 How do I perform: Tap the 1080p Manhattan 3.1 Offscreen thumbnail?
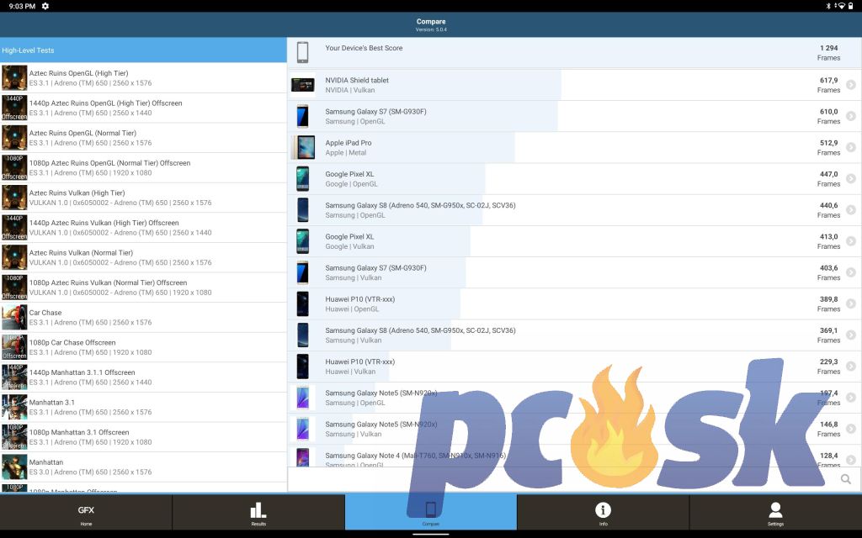[14, 437]
